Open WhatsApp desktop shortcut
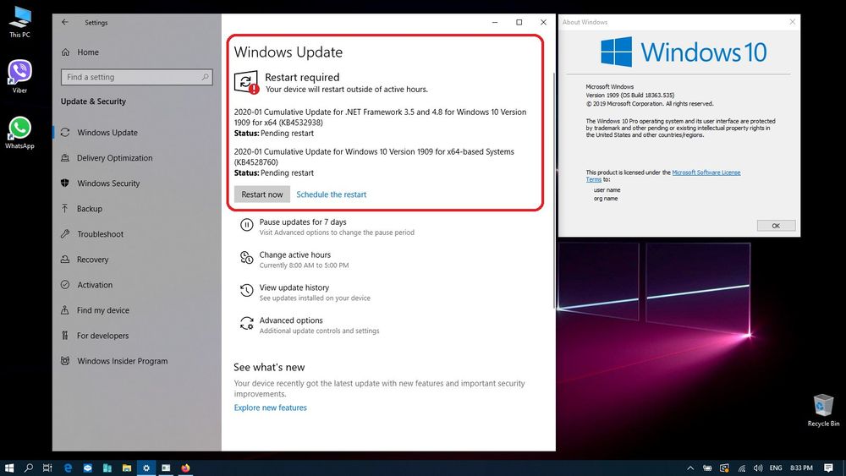The height and width of the screenshot is (476, 846). (x=20, y=133)
